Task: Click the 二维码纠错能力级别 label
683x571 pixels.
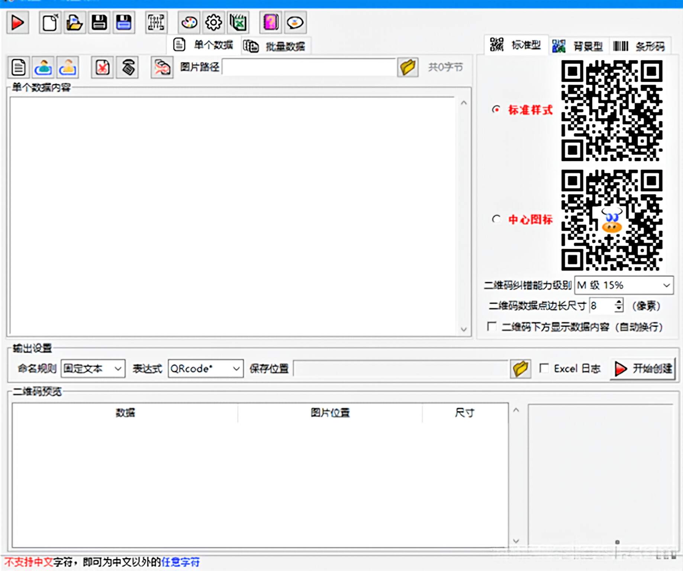Action: coord(528,285)
